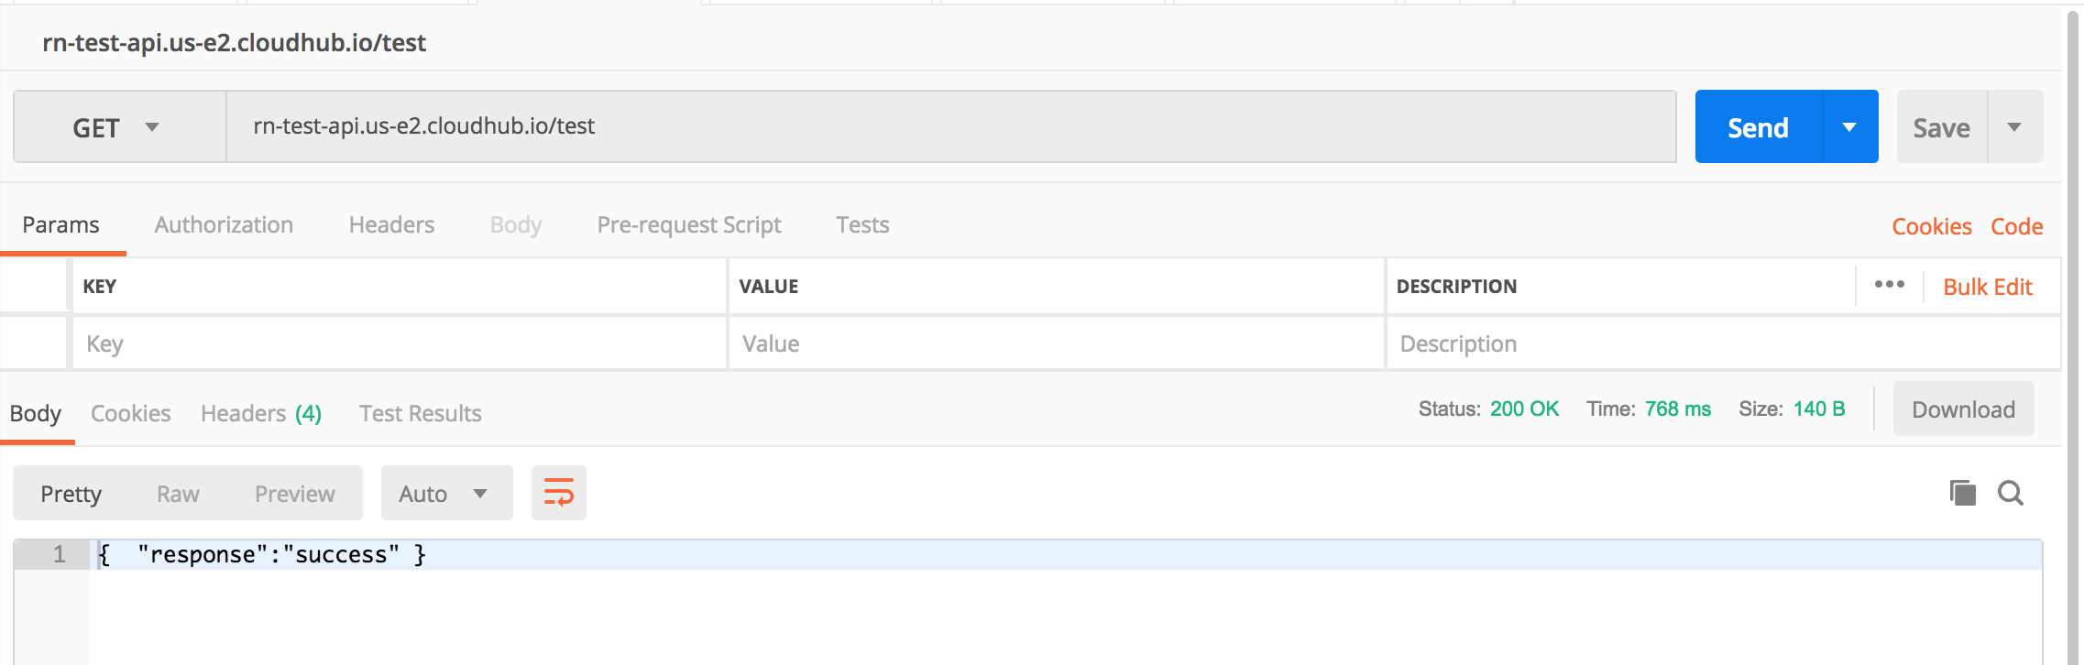Click the vertical scrollbar at right

pos(2072,337)
